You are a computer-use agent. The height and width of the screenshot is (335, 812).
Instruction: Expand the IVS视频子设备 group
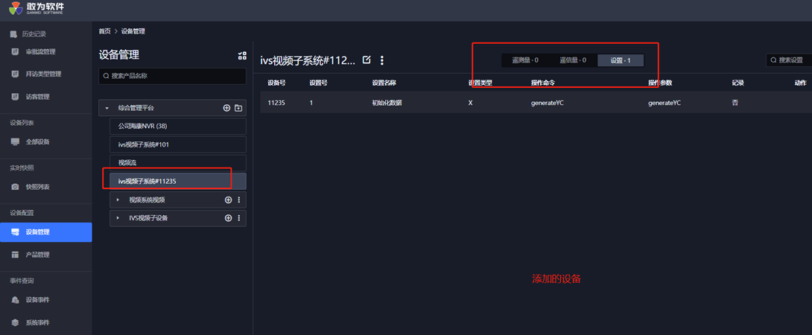click(118, 218)
